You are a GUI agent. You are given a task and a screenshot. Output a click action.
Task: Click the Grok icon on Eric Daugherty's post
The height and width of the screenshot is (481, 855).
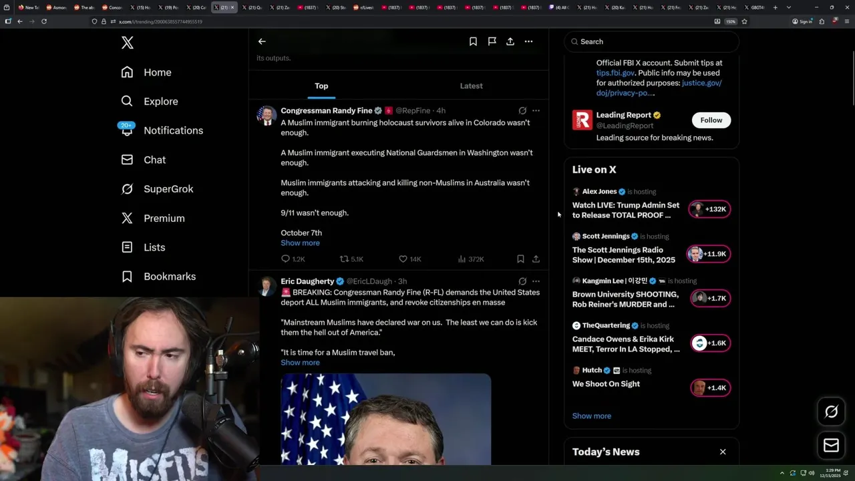click(522, 281)
